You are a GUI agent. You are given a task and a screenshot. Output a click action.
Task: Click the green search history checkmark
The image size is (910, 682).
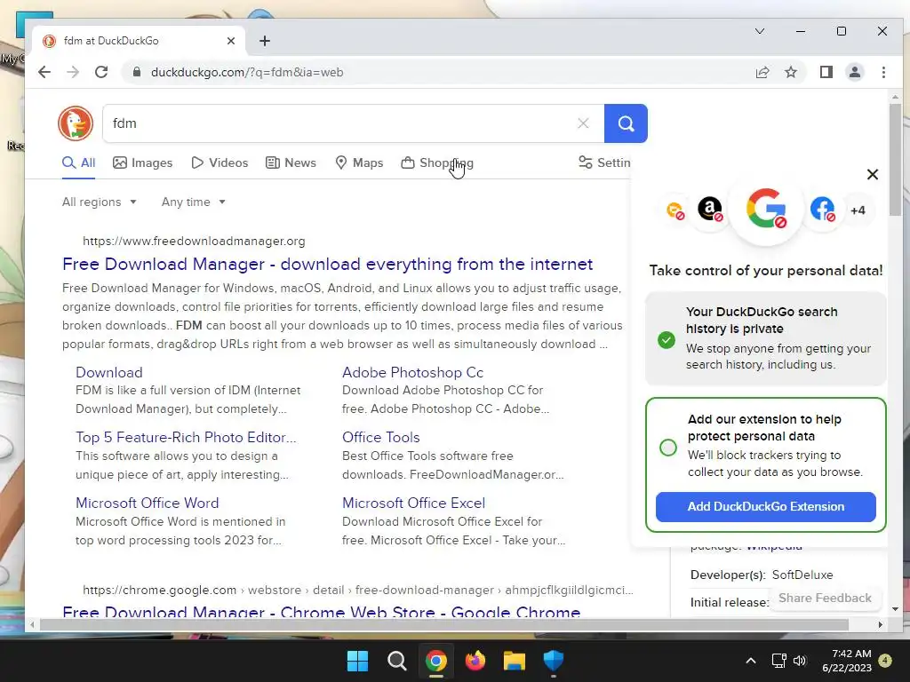coord(667,340)
